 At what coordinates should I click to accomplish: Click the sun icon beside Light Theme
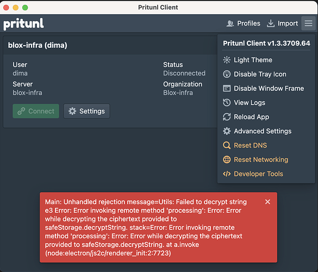[x=227, y=60]
